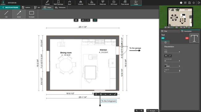Click the swap/refresh view icon above plan

(76, 20)
